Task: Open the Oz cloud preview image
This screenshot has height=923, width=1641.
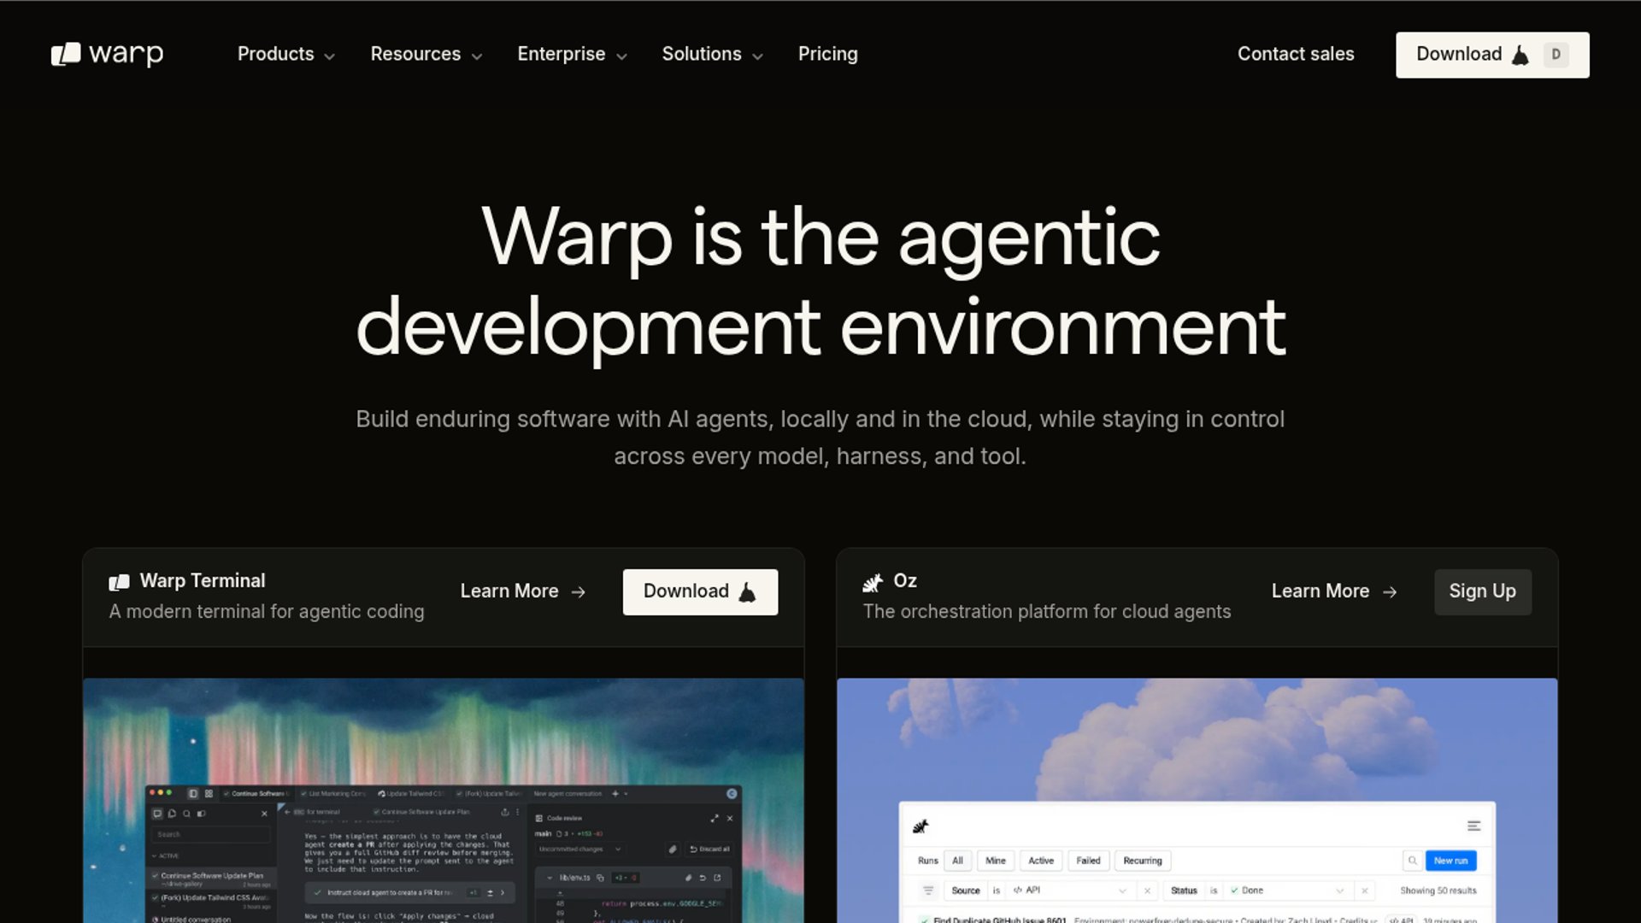Action: click(1197, 800)
